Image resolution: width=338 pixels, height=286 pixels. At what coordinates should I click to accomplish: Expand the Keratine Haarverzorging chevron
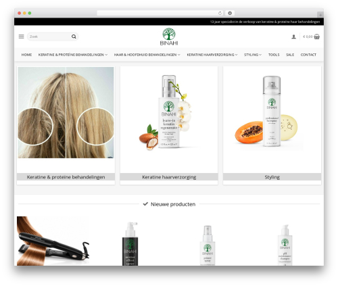click(237, 55)
